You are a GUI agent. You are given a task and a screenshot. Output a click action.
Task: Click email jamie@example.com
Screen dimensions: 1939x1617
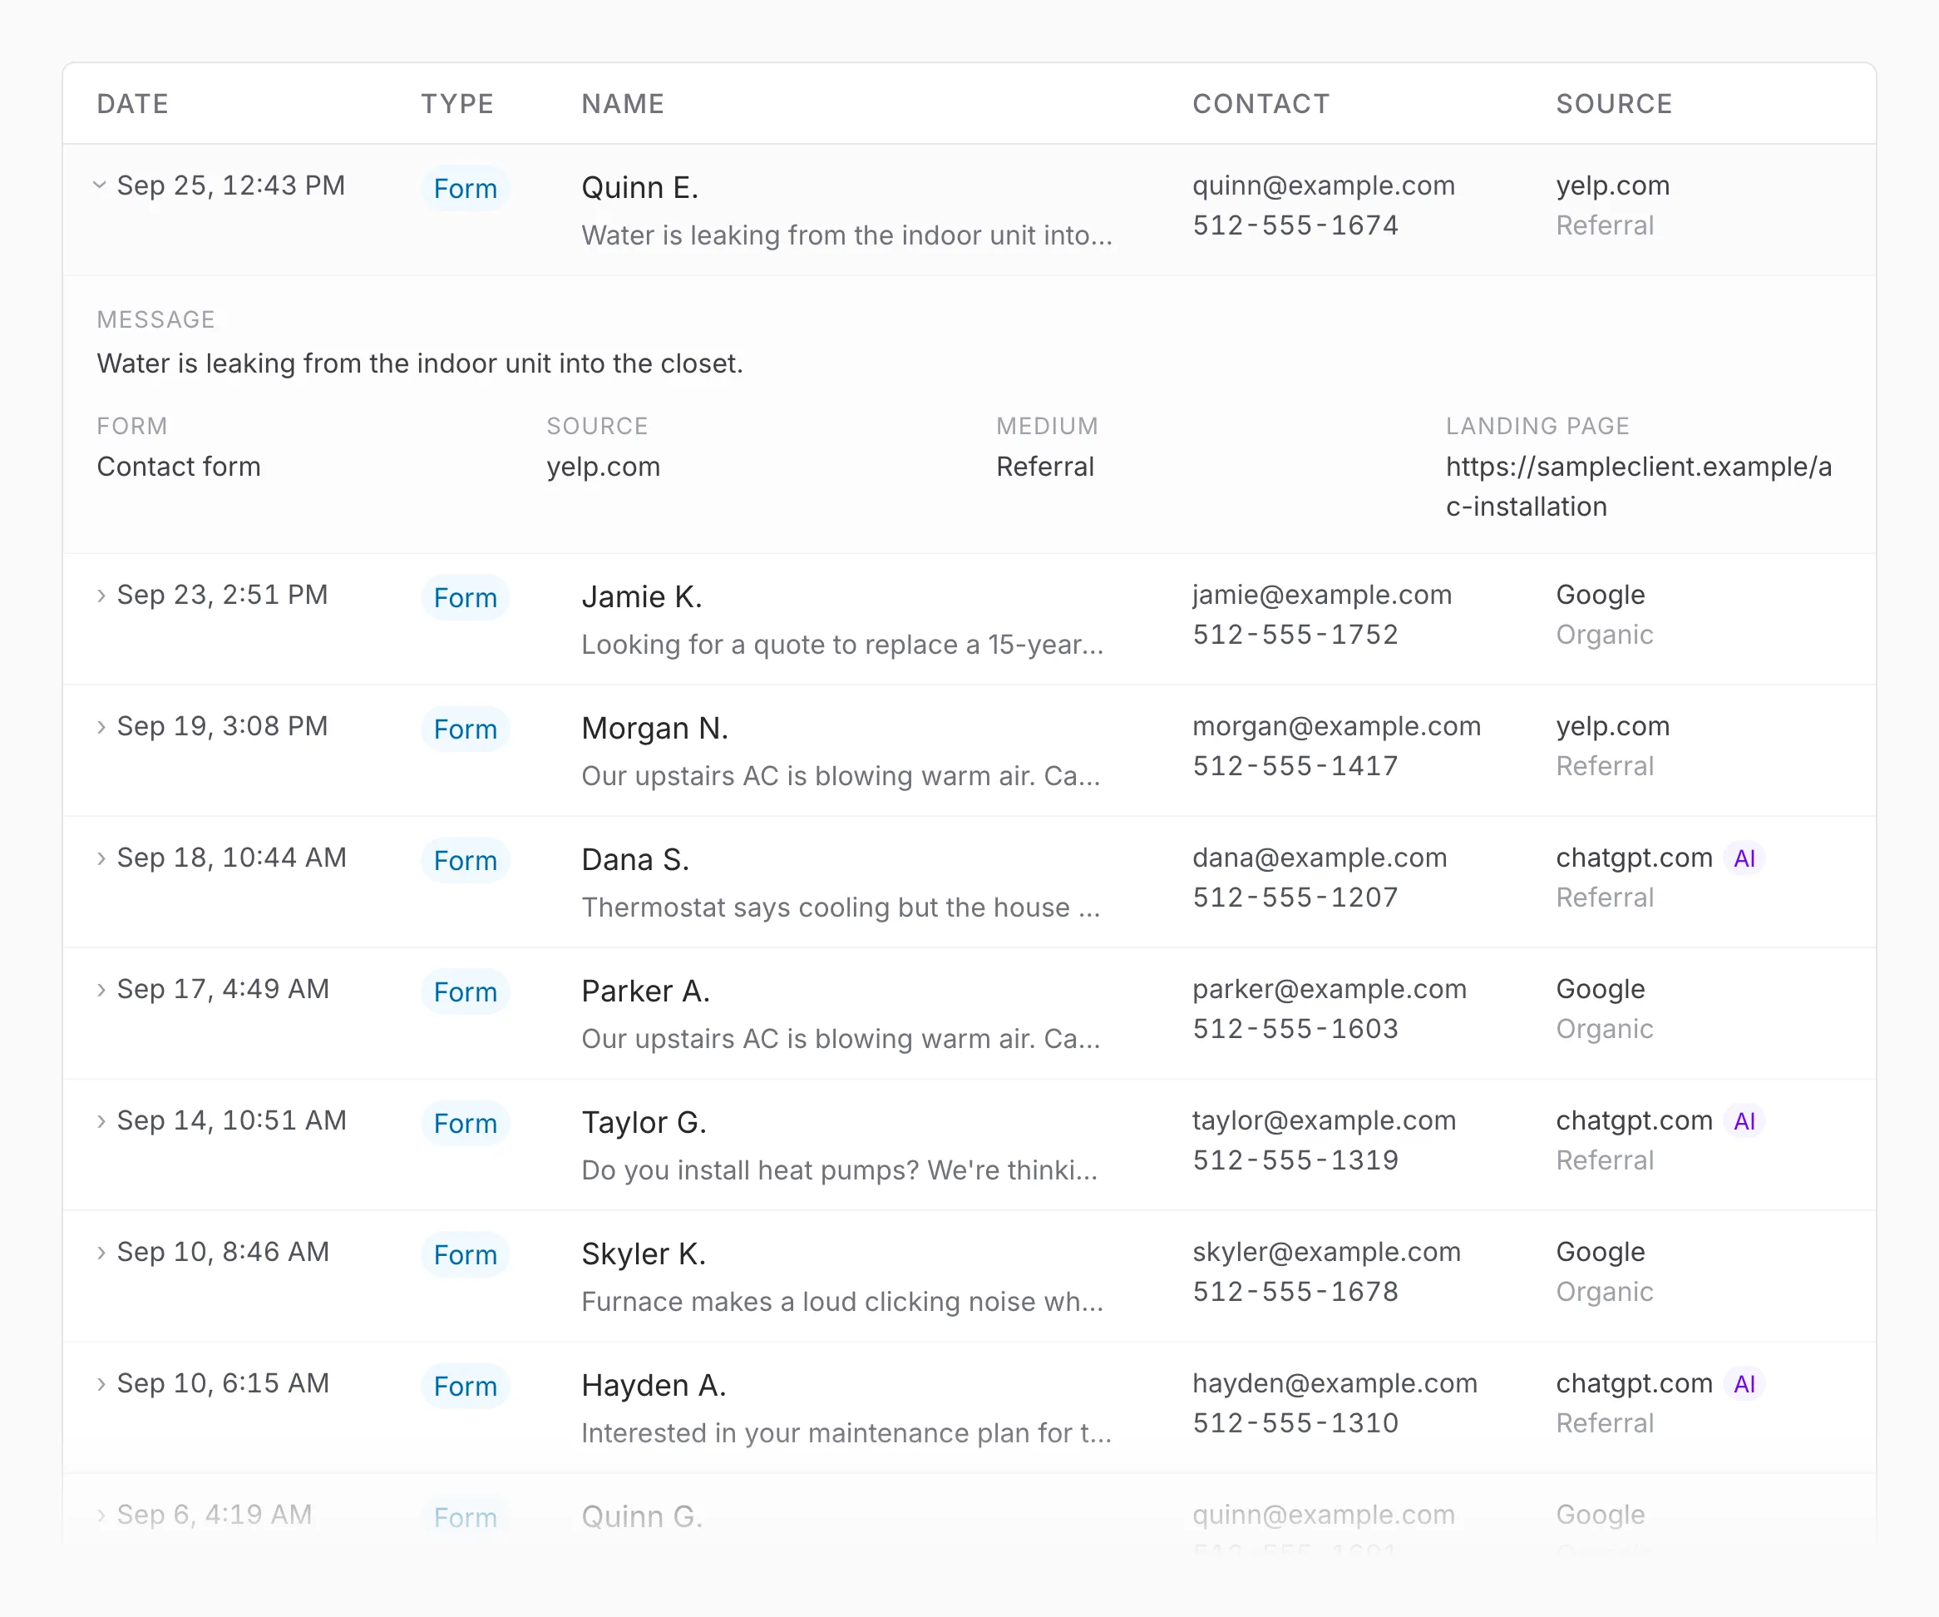pyautogui.click(x=1322, y=595)
